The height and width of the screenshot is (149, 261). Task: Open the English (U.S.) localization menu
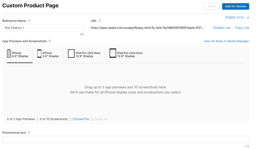(x=237, y=17)
